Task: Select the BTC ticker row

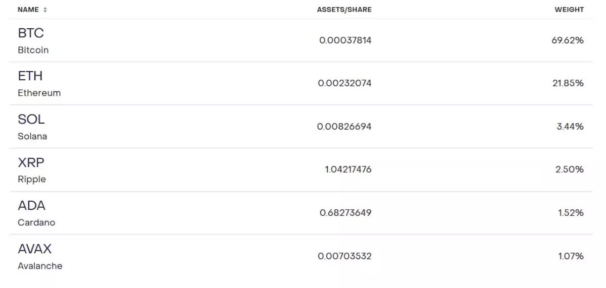Action: click(x=301, y=40)
